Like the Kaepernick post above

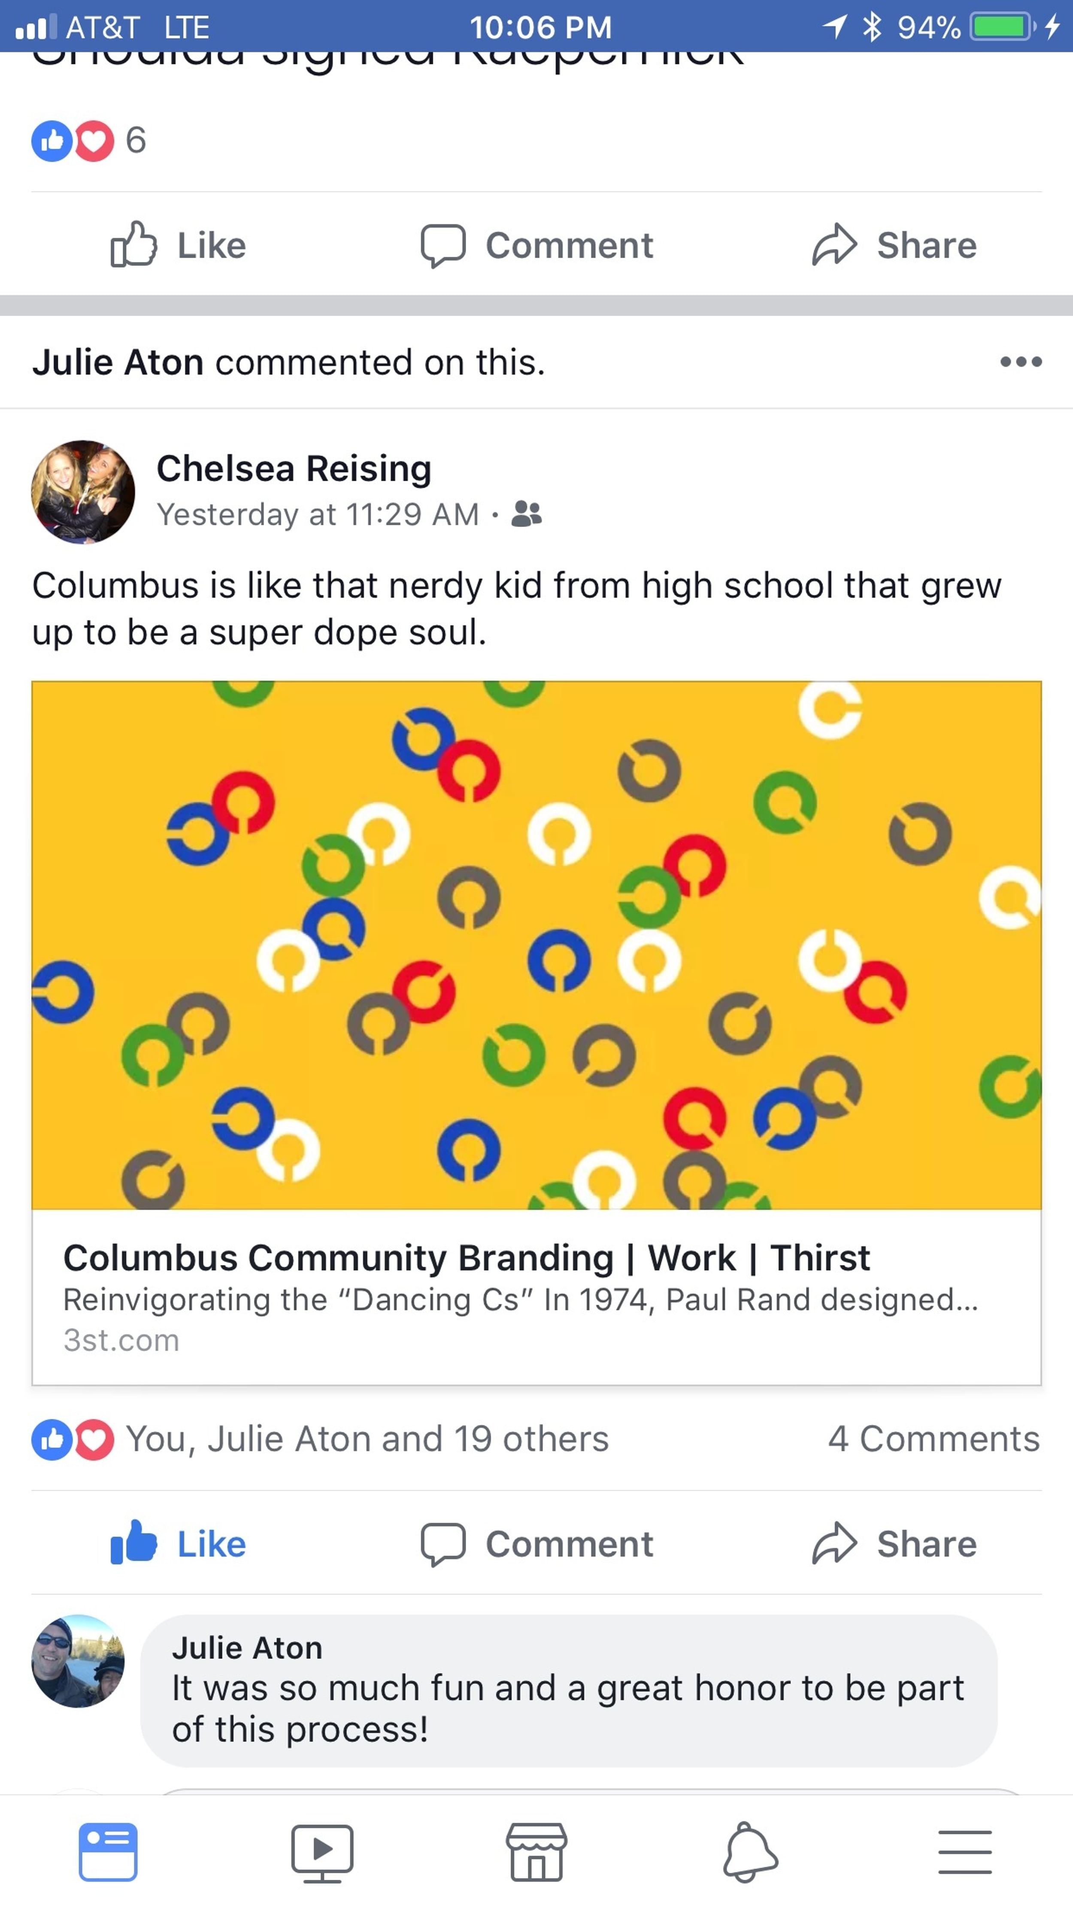click(179, 244)
